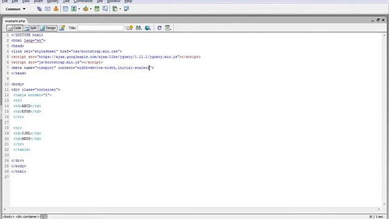This screenshot has height=219, width=389.
Task: Open the Edit menu
Action: click(x=15, y=1)
